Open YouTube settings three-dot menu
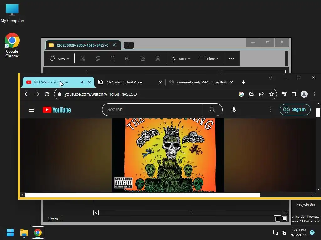Image resolution: width=321 pixels, height=240 pixels. [271, 110]
